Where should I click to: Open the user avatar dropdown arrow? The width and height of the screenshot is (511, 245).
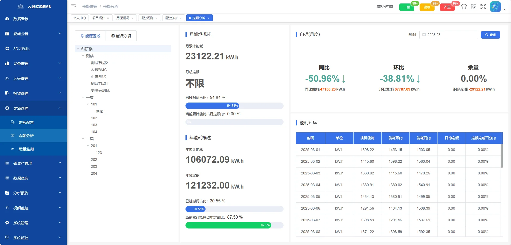click(504, 9)
